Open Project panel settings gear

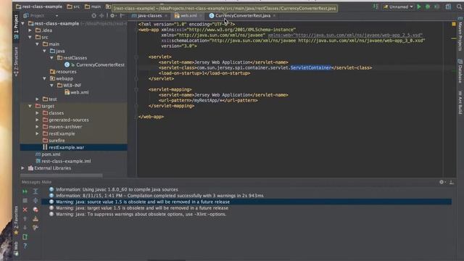pos(112,15)
